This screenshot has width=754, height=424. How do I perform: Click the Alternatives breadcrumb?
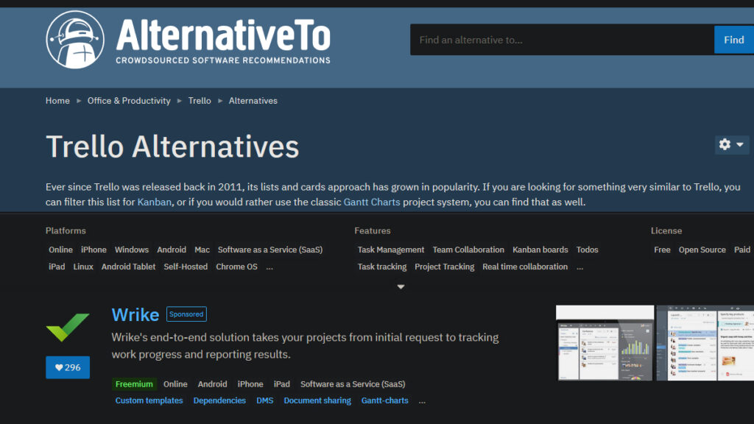(x=253, y=100)
